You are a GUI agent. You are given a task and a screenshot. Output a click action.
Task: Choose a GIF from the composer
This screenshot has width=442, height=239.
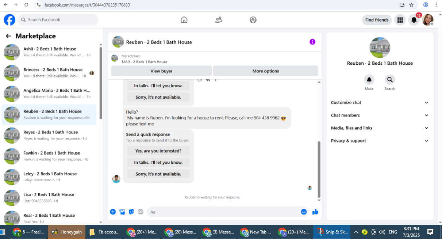[141, 212]
